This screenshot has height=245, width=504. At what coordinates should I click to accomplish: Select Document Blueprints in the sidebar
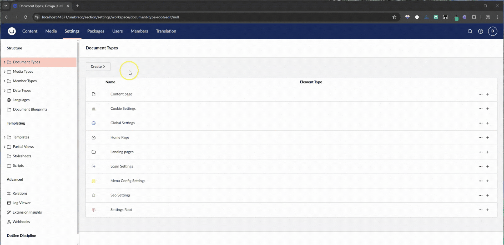point(30,109)
